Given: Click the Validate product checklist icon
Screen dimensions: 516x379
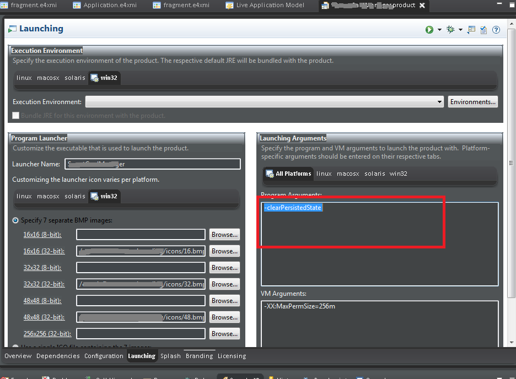Looking at the screenshot, I should (x=483, y=30).
